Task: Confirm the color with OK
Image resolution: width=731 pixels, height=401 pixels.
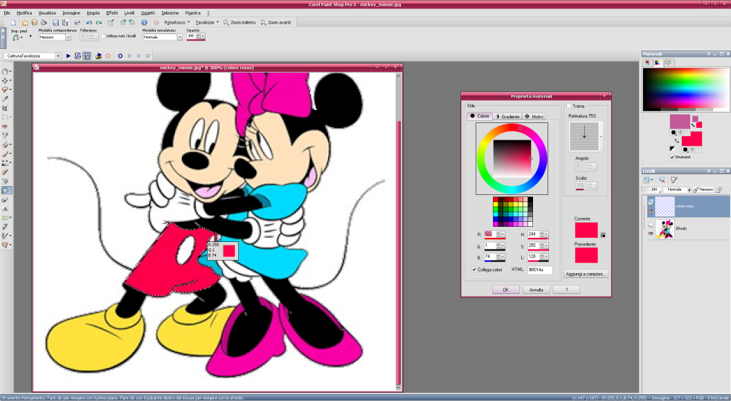Action: point(506,290)
